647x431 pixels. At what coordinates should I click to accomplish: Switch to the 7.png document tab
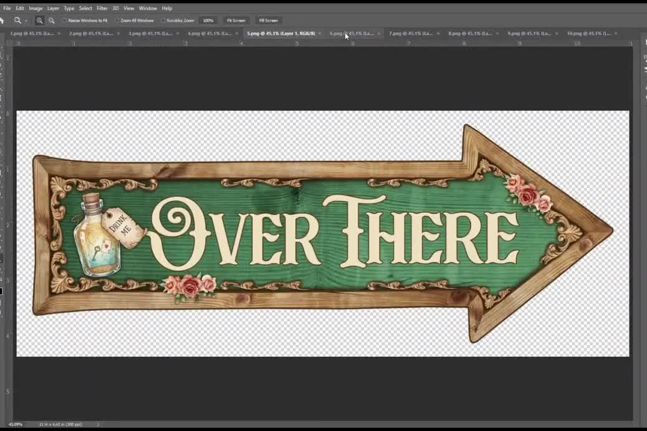(411, 34)
